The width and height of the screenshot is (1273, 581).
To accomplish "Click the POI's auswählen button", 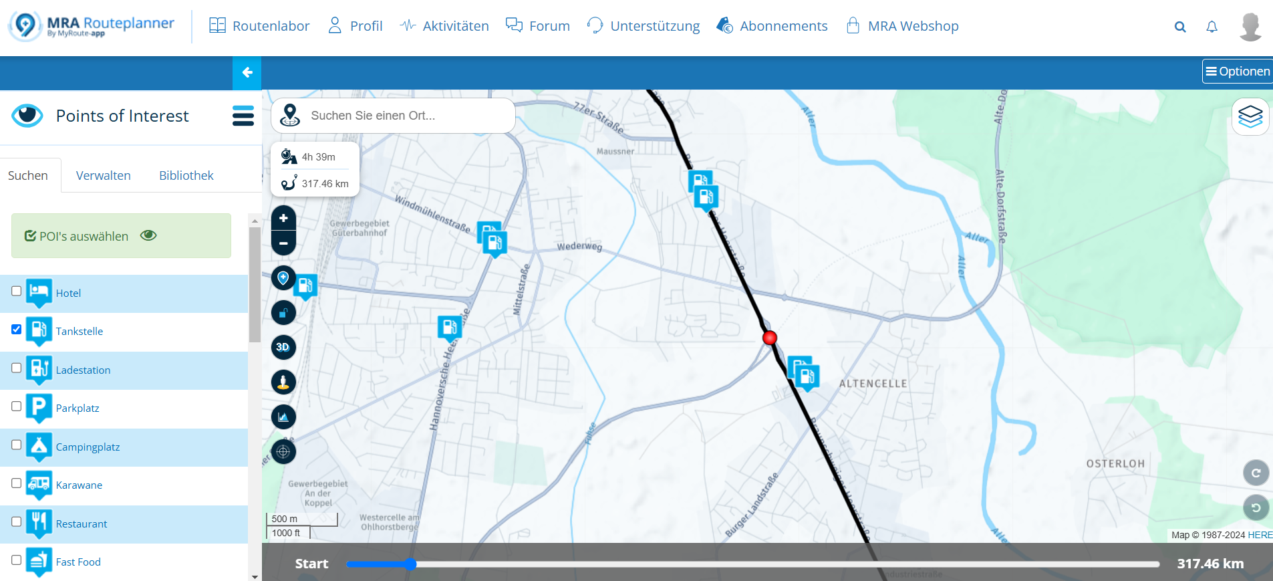I will (x=121, y=236).
